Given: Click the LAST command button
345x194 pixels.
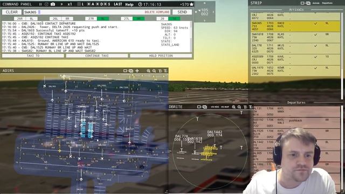Looking at the screenshot, I should (x=118, y=4).
